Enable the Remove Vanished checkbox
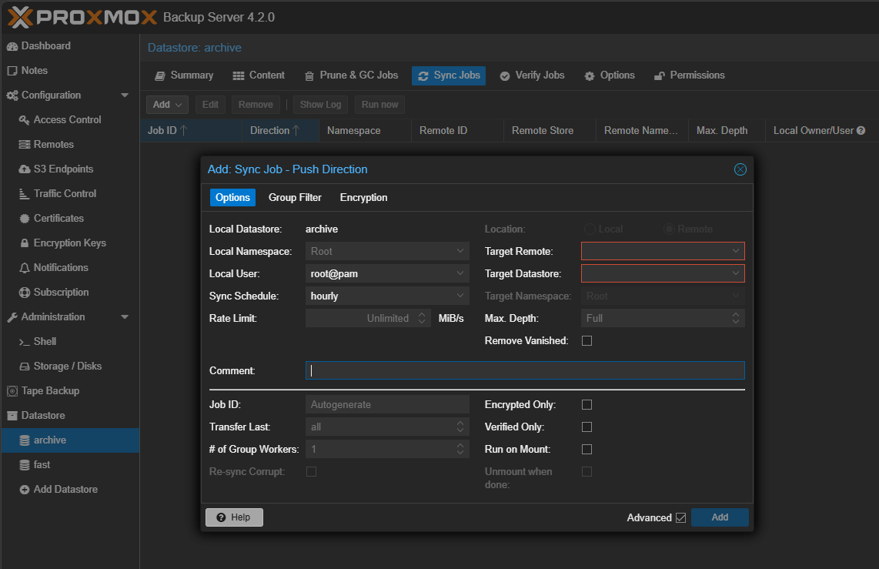 pos(587,340)
